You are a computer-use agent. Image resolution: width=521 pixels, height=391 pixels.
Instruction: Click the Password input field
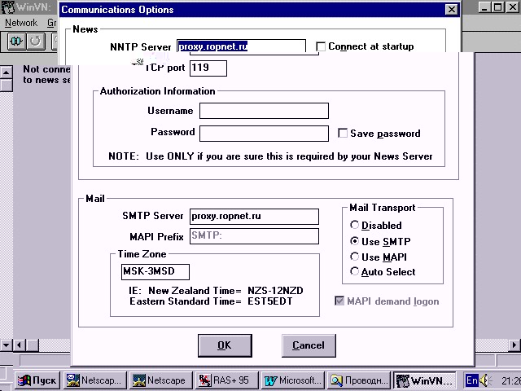264,134
